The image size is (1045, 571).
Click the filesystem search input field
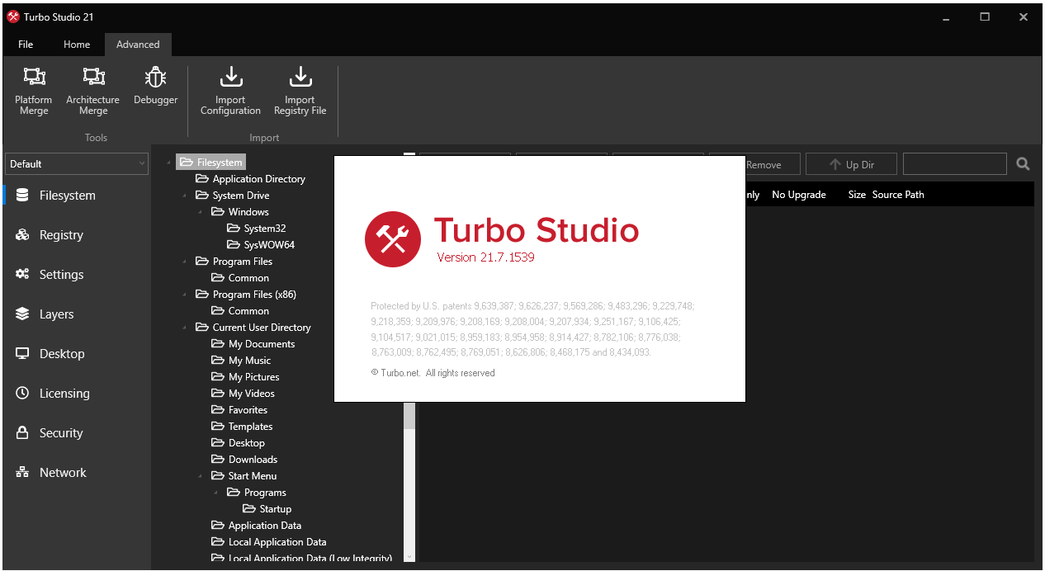coord(954,164)
